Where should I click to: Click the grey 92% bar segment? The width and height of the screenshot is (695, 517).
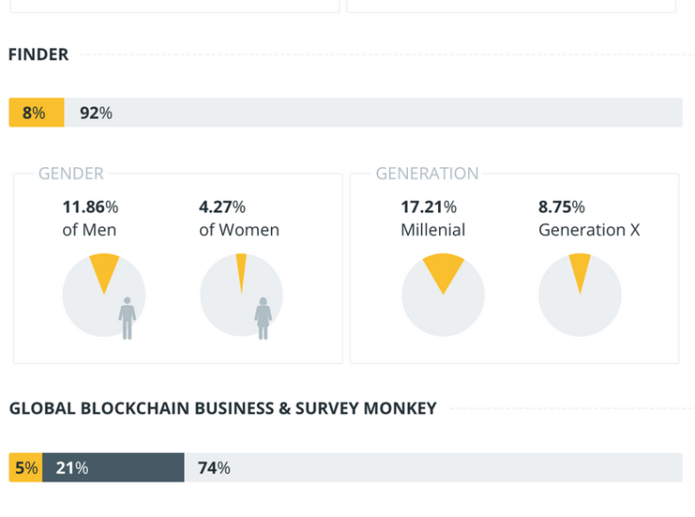[373, 112]
